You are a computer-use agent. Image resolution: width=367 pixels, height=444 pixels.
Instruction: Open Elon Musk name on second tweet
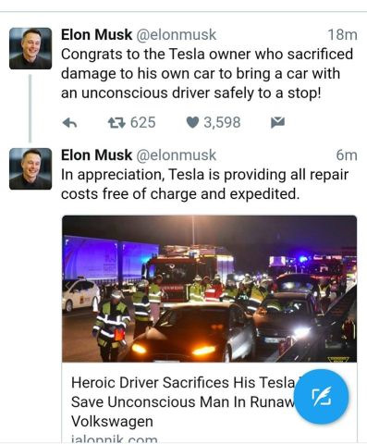pos(96,154)
